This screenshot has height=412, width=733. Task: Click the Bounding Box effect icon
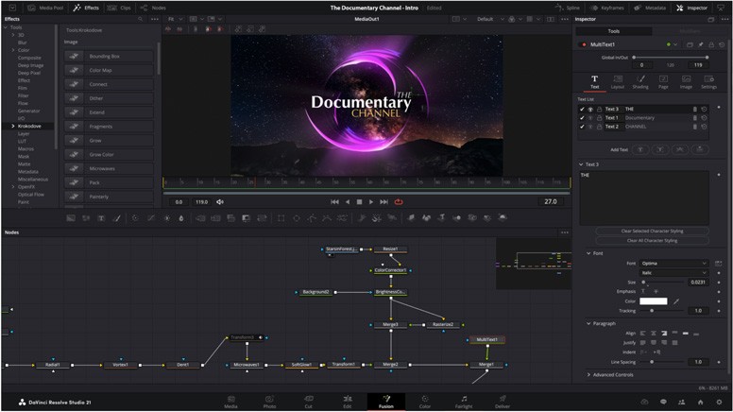pyautogui.click(x=74, y=56)
